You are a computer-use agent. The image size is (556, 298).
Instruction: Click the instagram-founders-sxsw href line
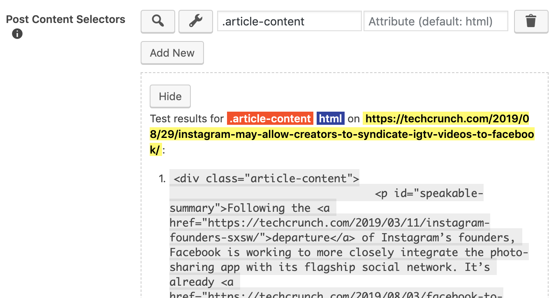[329, 223]
